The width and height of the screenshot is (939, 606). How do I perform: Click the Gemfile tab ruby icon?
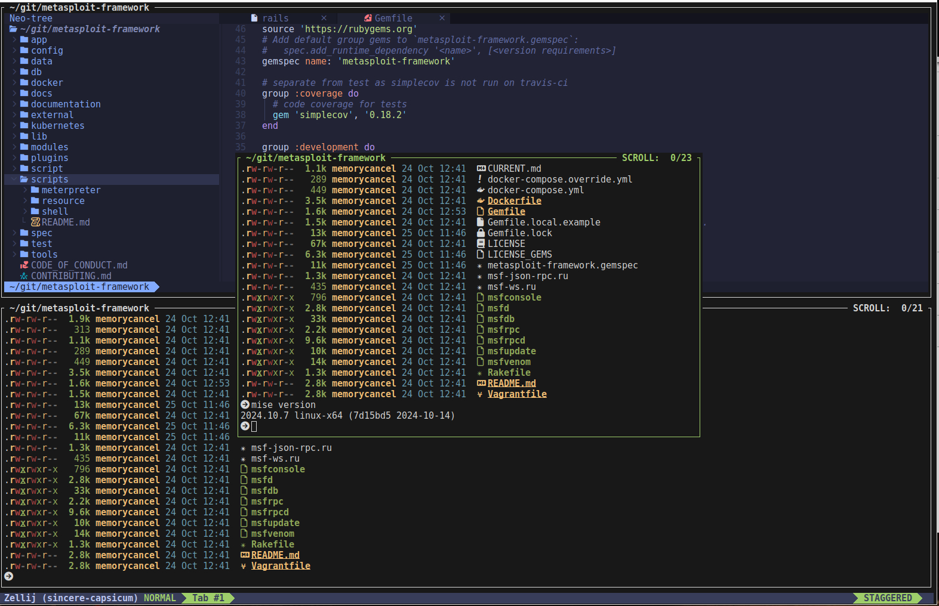pos(368,18)
